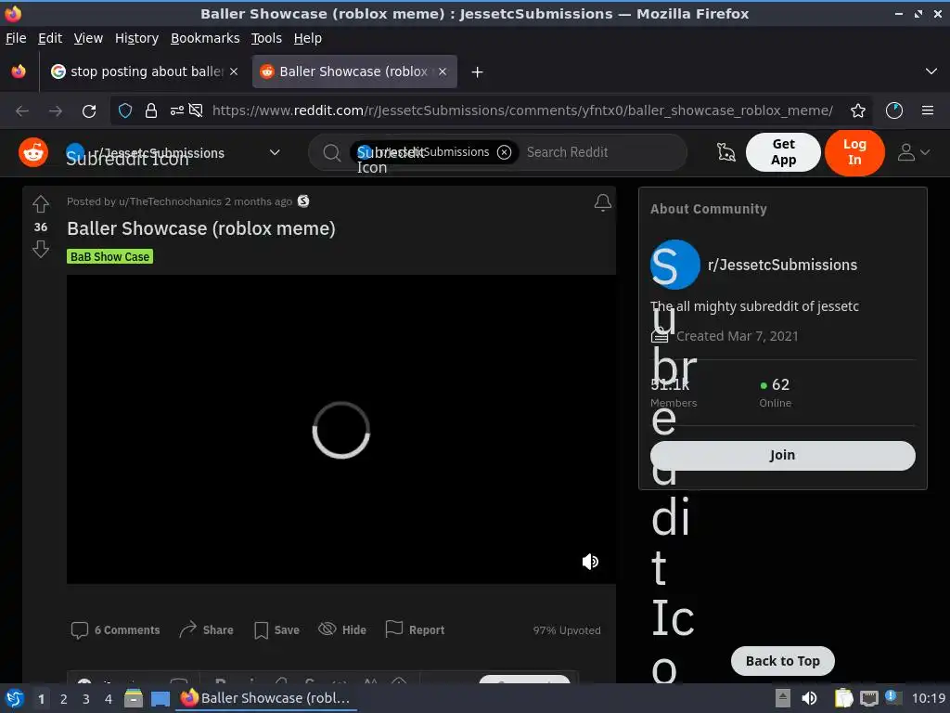Open the History menu
Image resolution: width=950 pixels, height=713 pixels.
(136, 38)
